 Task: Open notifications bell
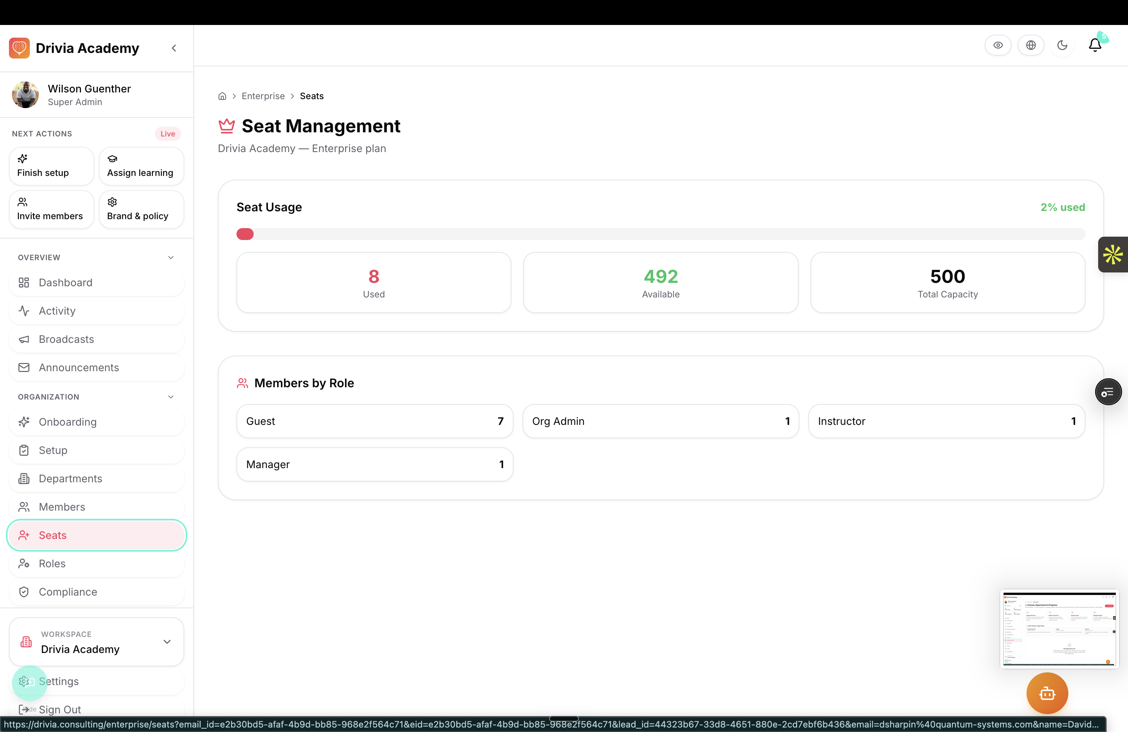tap(1095, 45)
